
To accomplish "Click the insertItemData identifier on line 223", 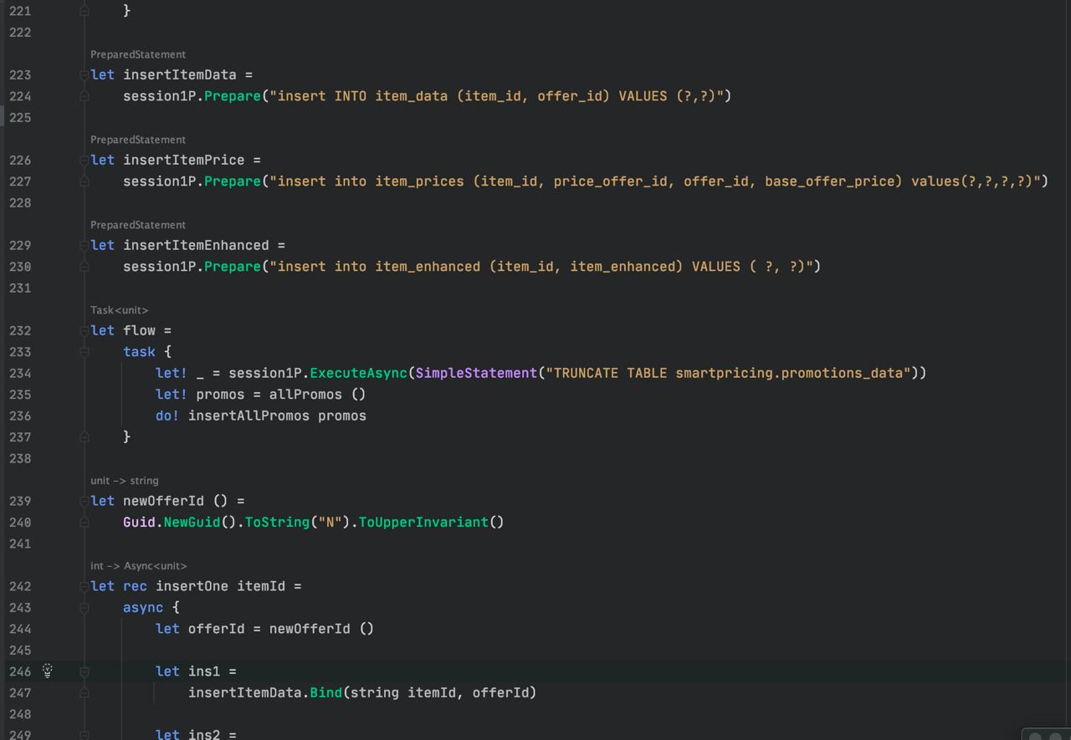I will point(180,75).
